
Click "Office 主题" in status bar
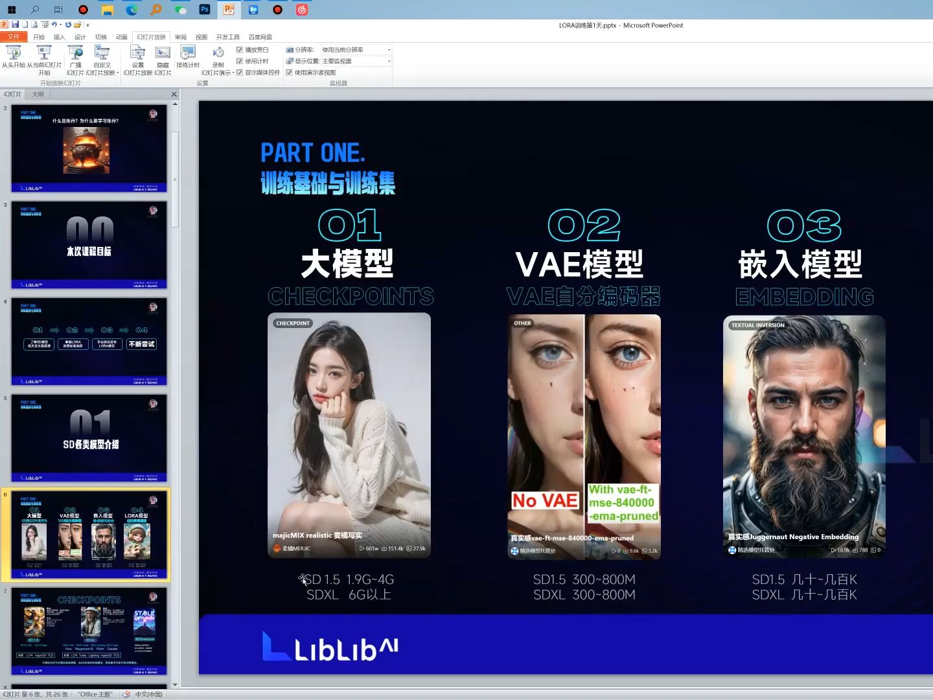[x=95, y=694]
